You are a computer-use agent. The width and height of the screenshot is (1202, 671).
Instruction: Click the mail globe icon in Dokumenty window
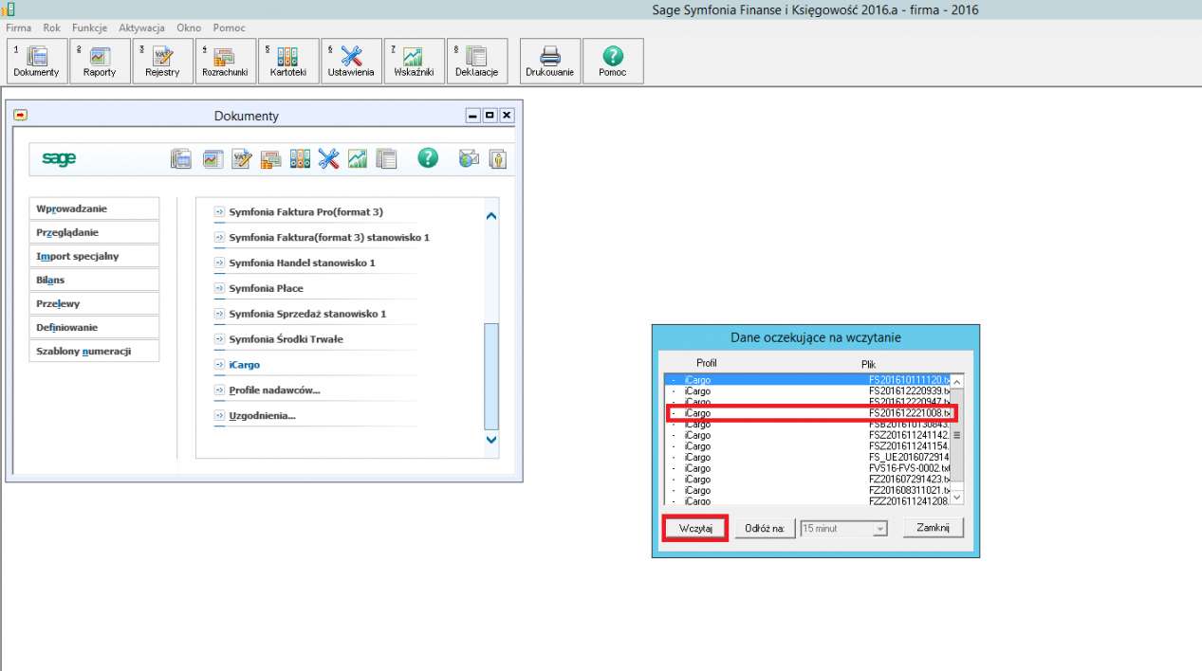tap(469, 159)
